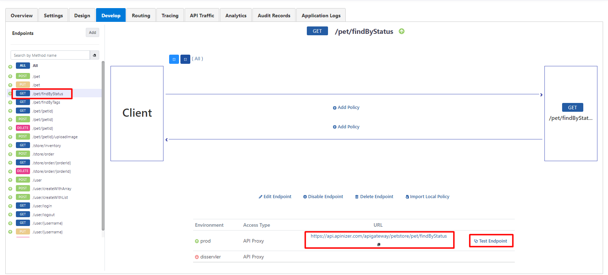The width and height of the screenshot is (608, 275).
Task: Click Test Endpoint for prod environment
Action: tap(491, 241)
